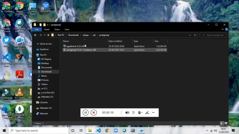Click the Search postgresql box
The width and height of the screenshot is (239, 134).
(x=213, y=35)
